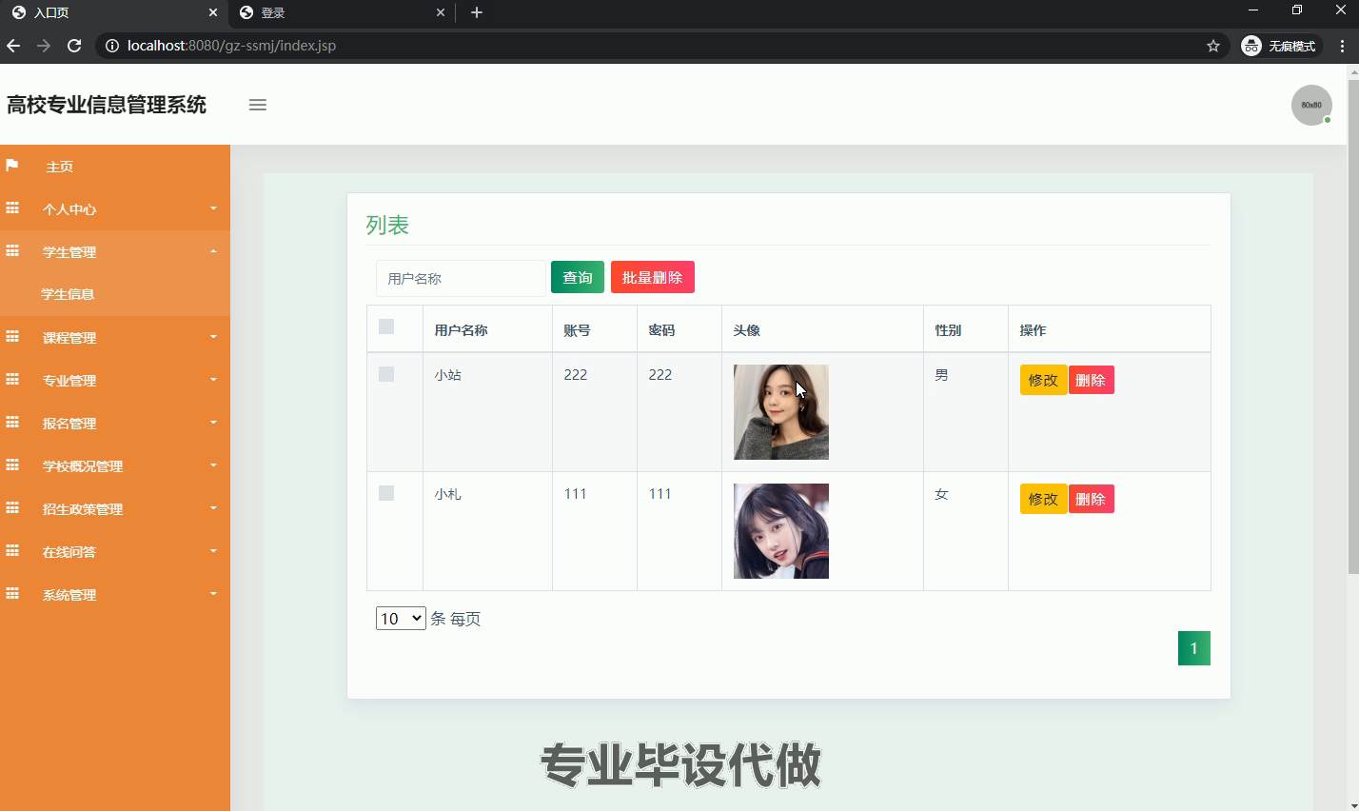Click the 批量删除 batch delete button
Screen dimensions: 1359x811
point(653,277)
